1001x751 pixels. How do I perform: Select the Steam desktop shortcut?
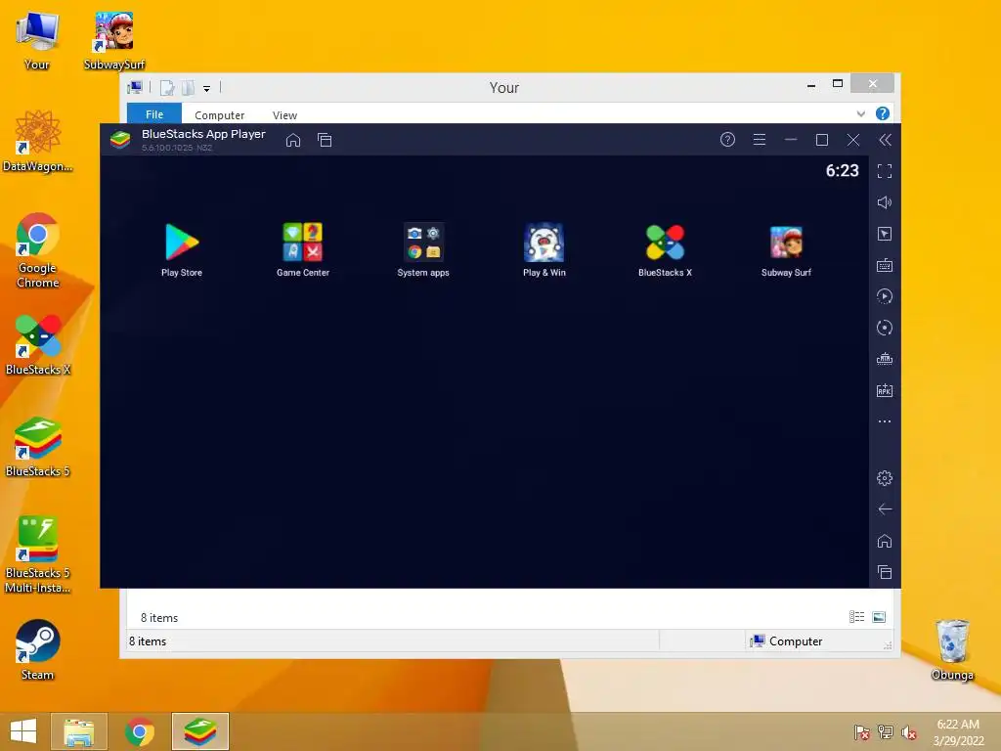(x=38, y=649)
